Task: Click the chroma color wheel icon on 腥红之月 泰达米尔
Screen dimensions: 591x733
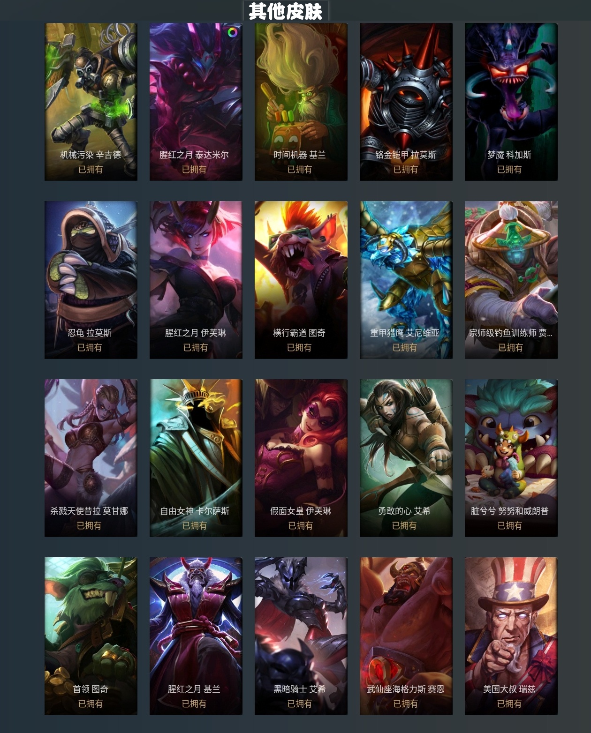Action: point(232,32)
